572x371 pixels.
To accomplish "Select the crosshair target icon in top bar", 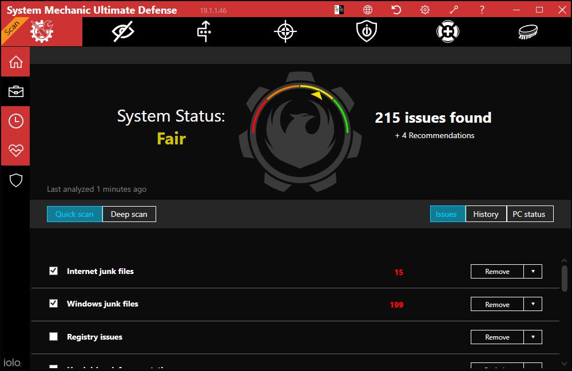I will 285,31.
